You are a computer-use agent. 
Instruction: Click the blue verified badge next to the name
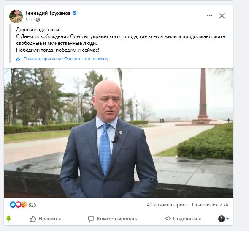point(74,13)
